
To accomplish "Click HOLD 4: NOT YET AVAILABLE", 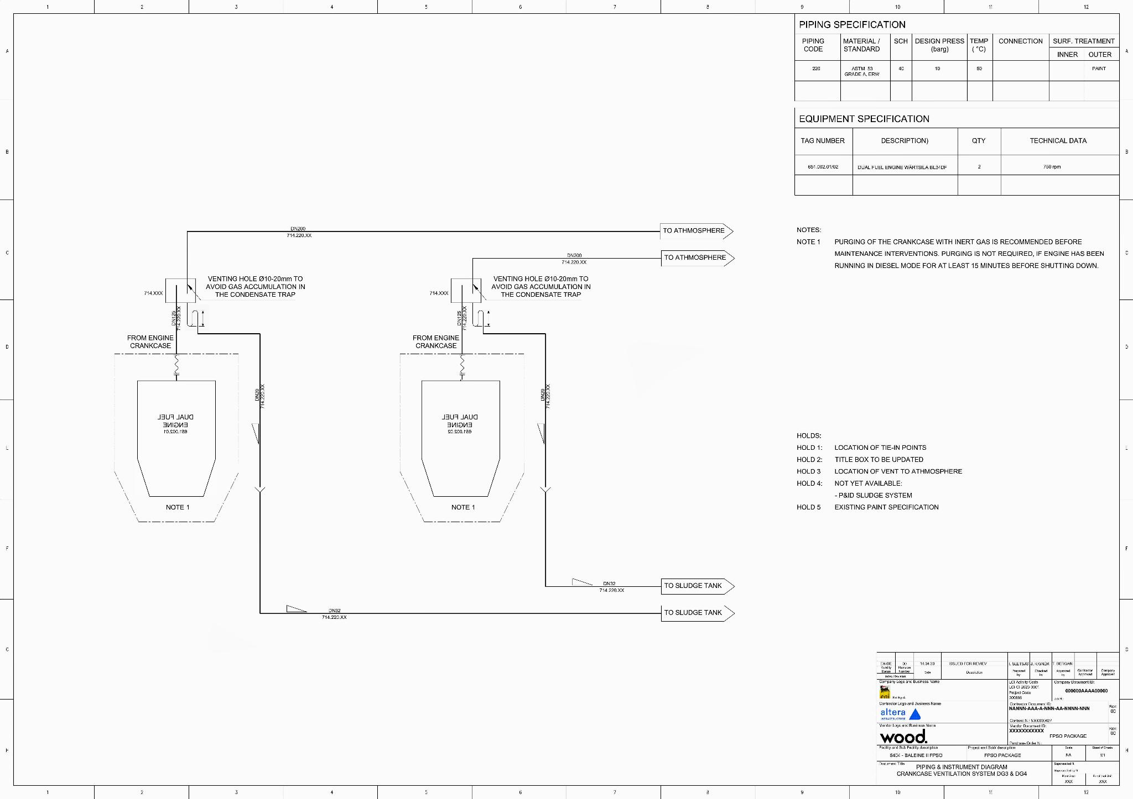I will tap(849, 483).
